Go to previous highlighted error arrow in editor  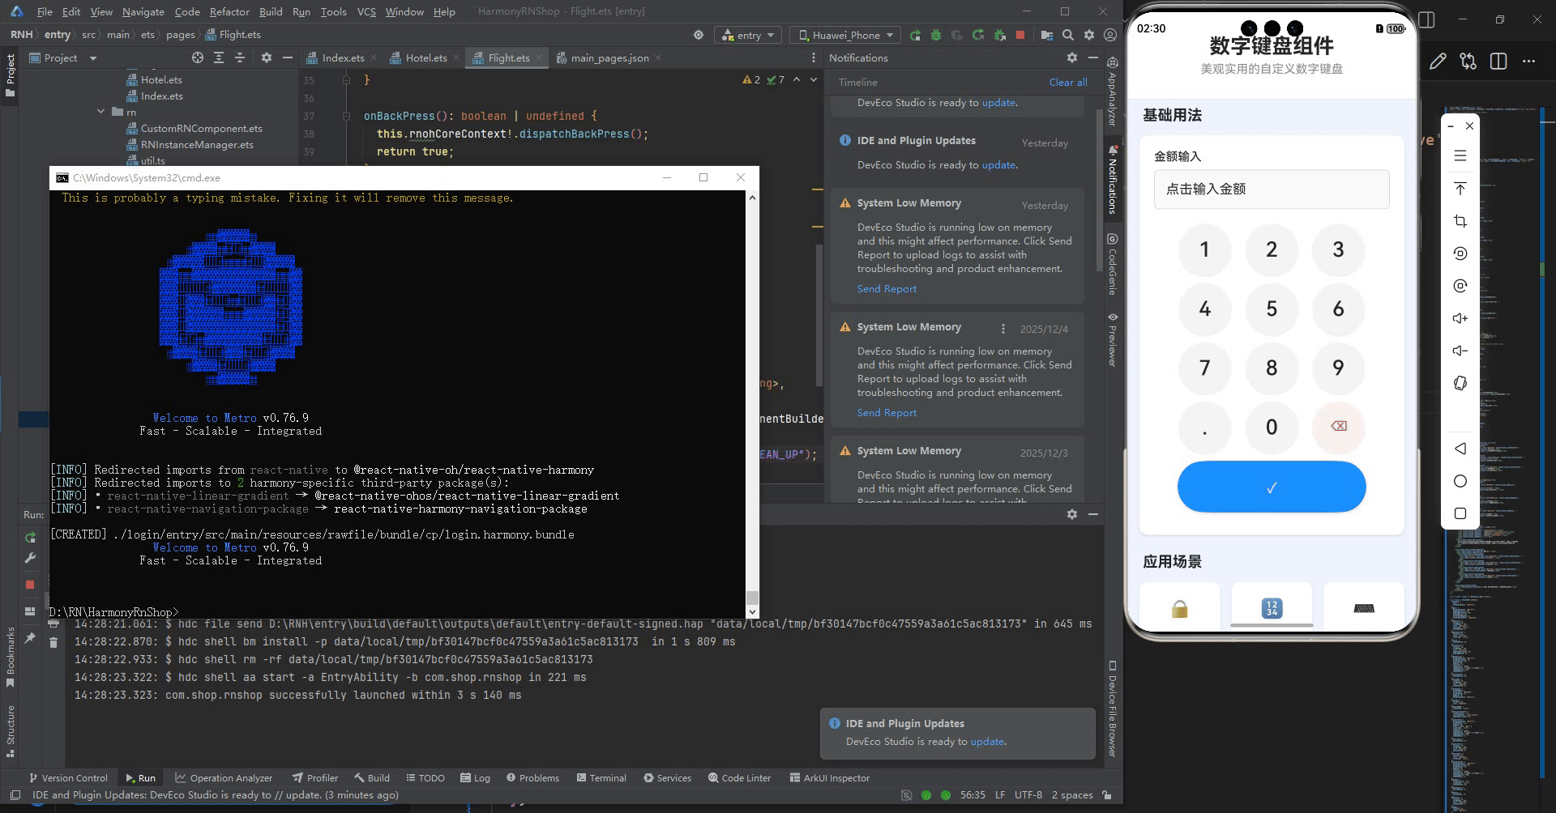point(797,79)
